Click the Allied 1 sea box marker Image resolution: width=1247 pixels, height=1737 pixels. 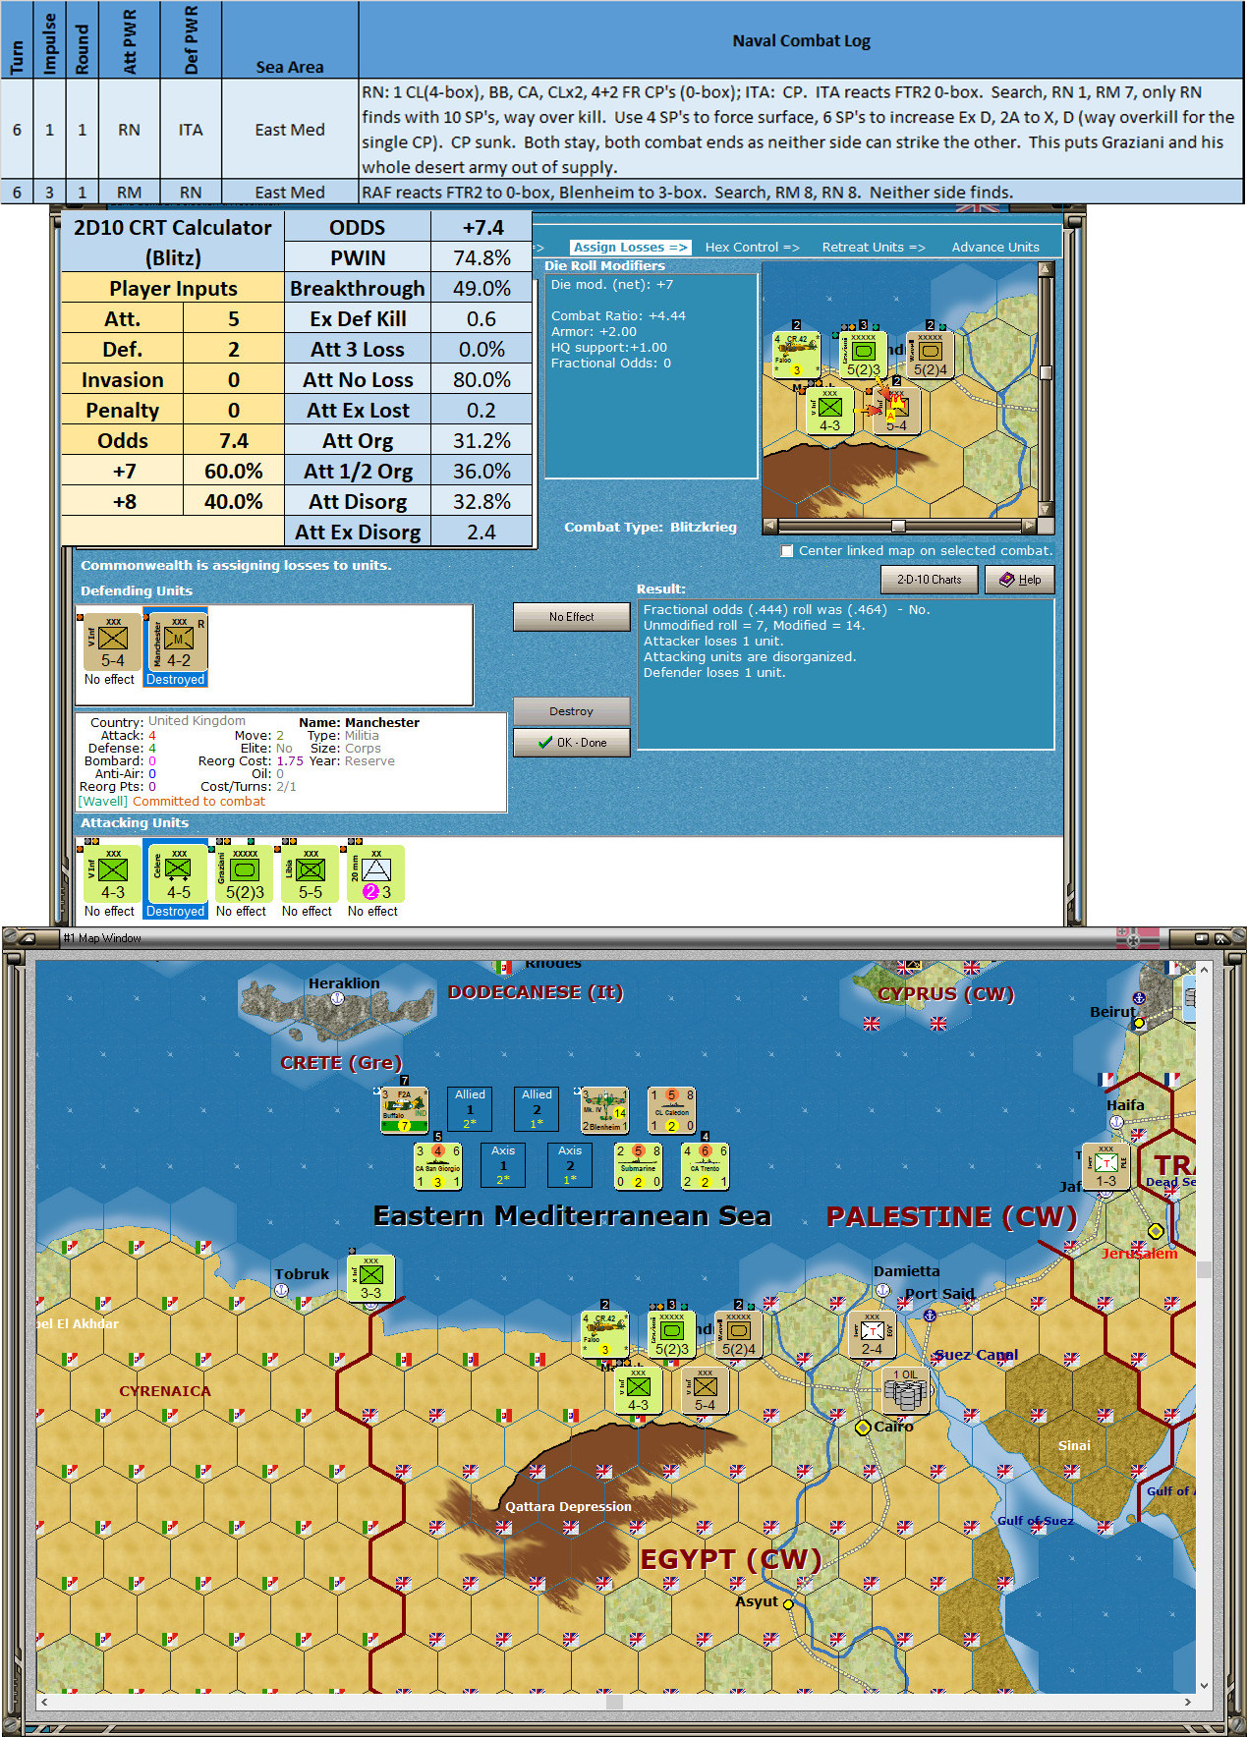pos(470,1109)
